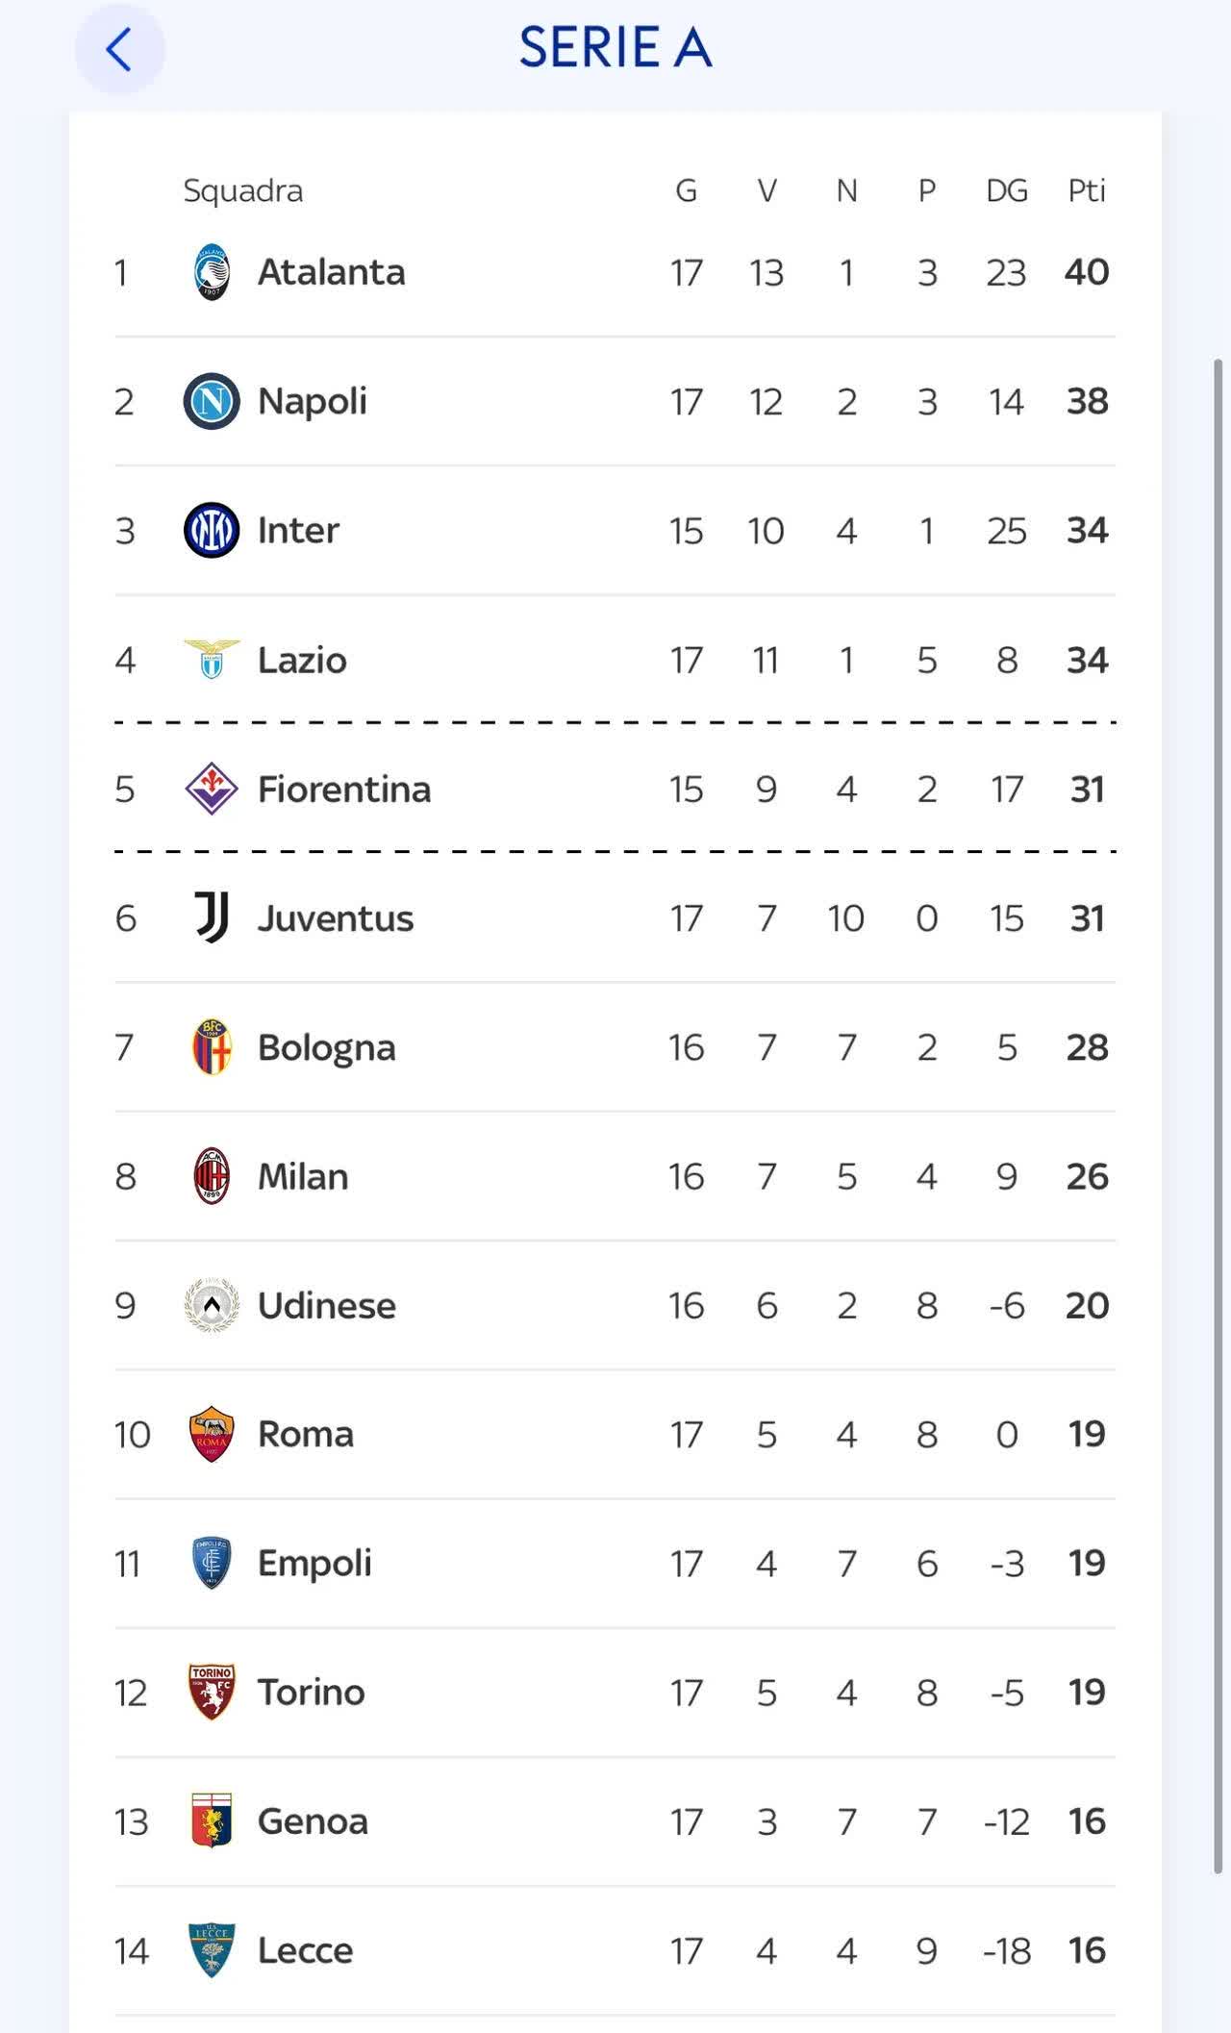
Task: Tap the Torino bull crest
Action: (x=212, y=1692)
